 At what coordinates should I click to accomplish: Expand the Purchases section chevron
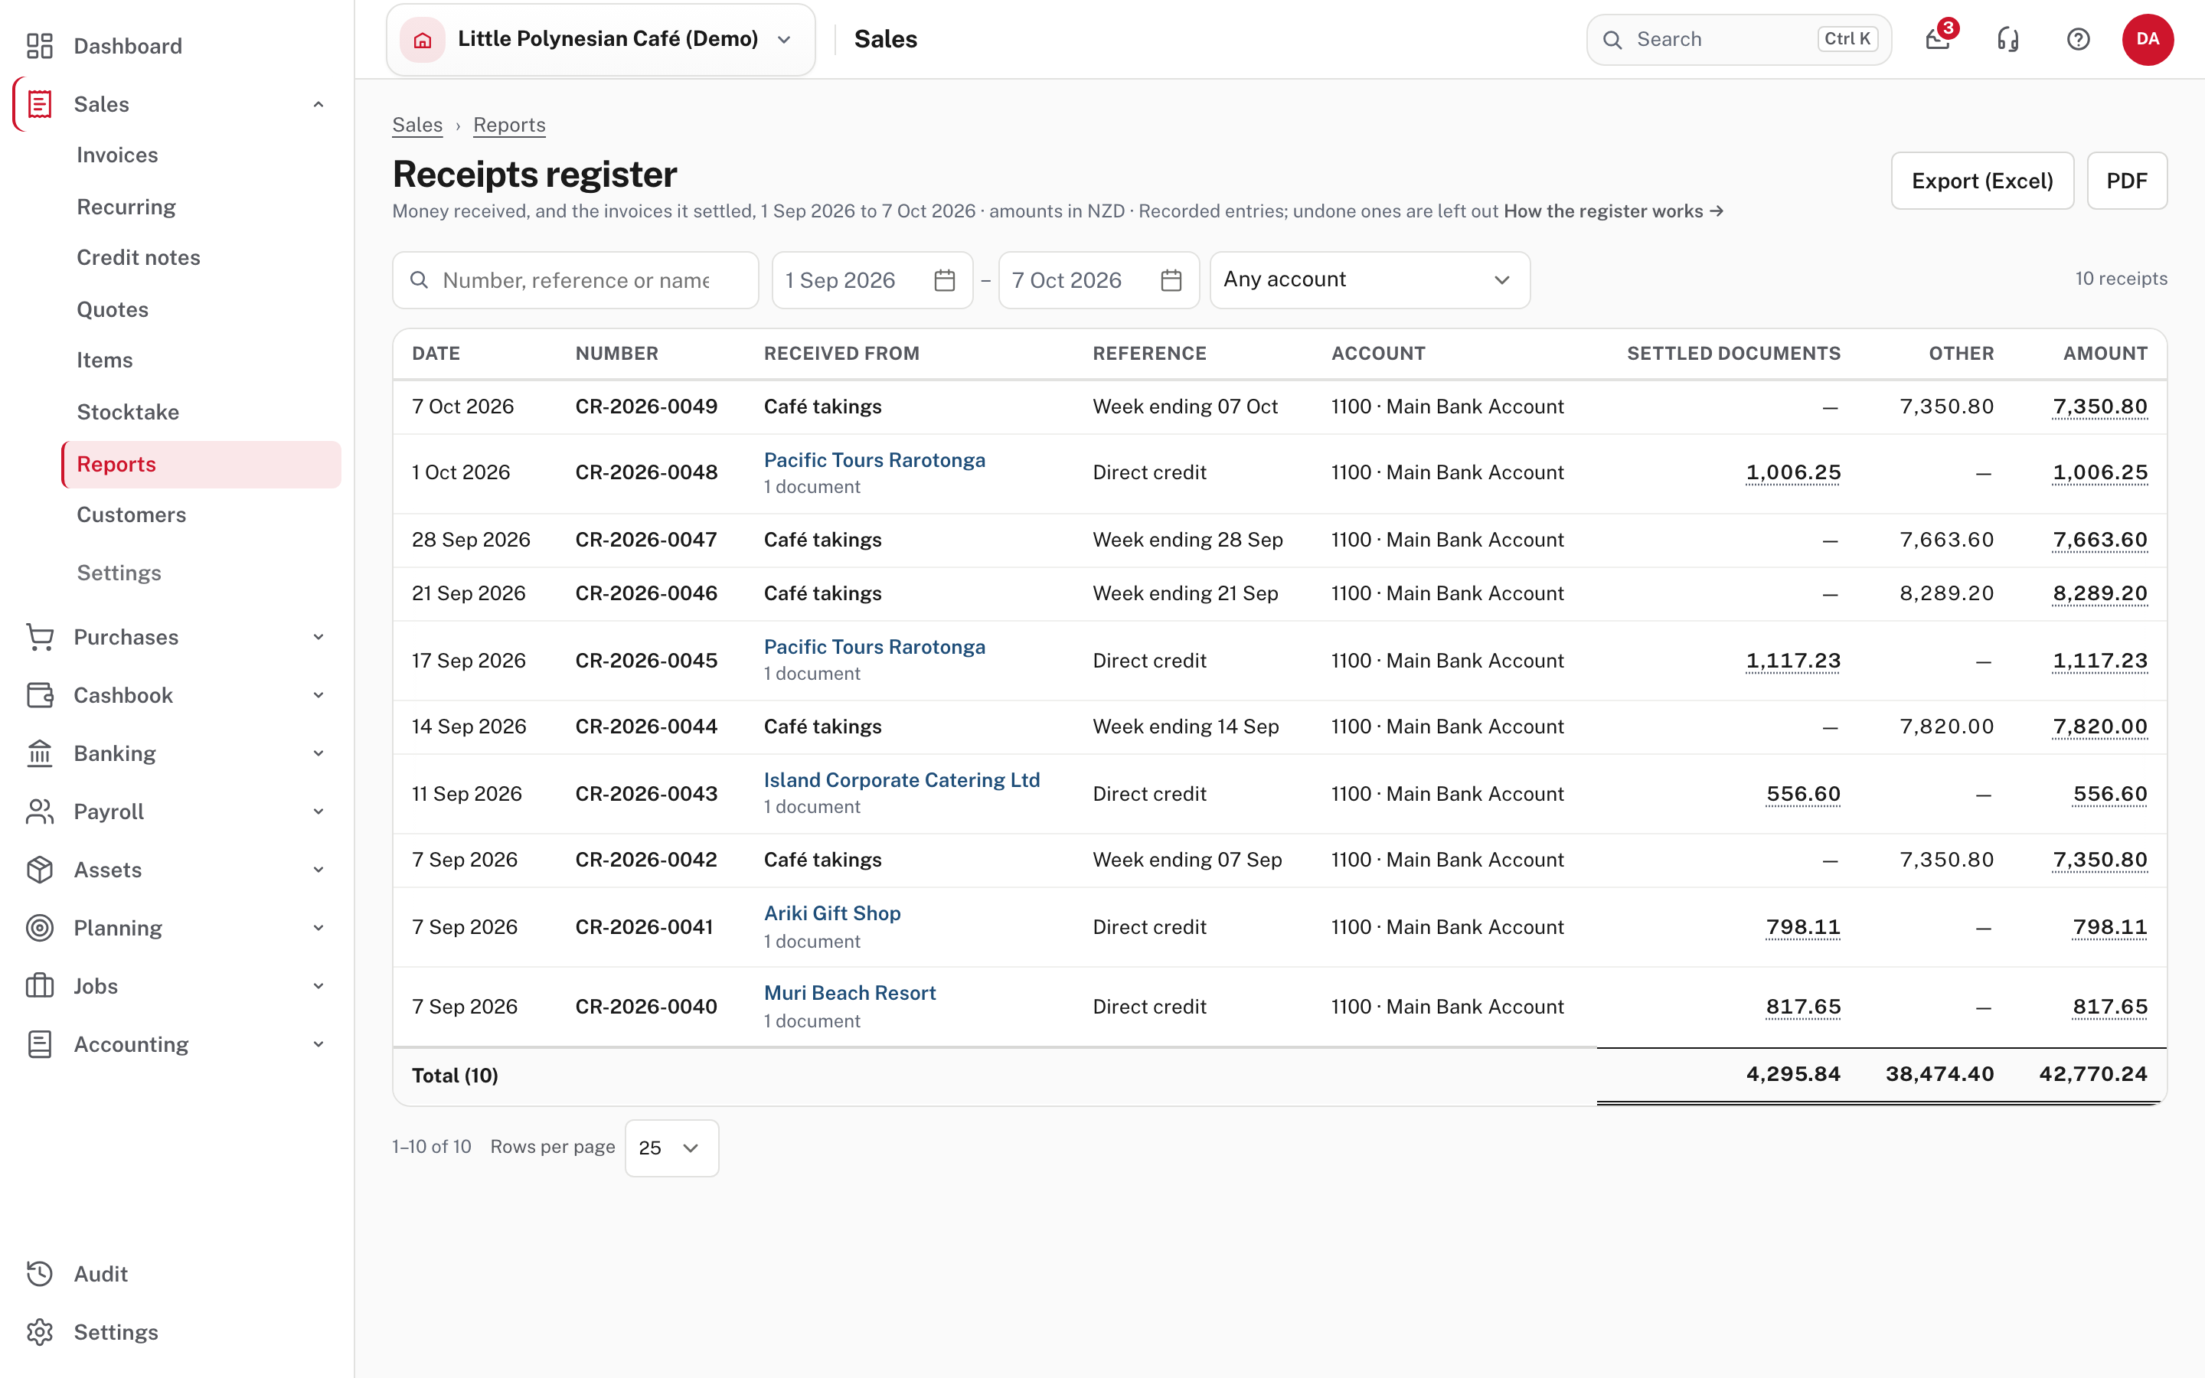point(319,637)
